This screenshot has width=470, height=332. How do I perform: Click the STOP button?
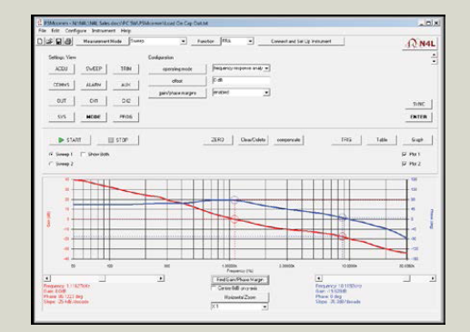click(x=118, y=140)
